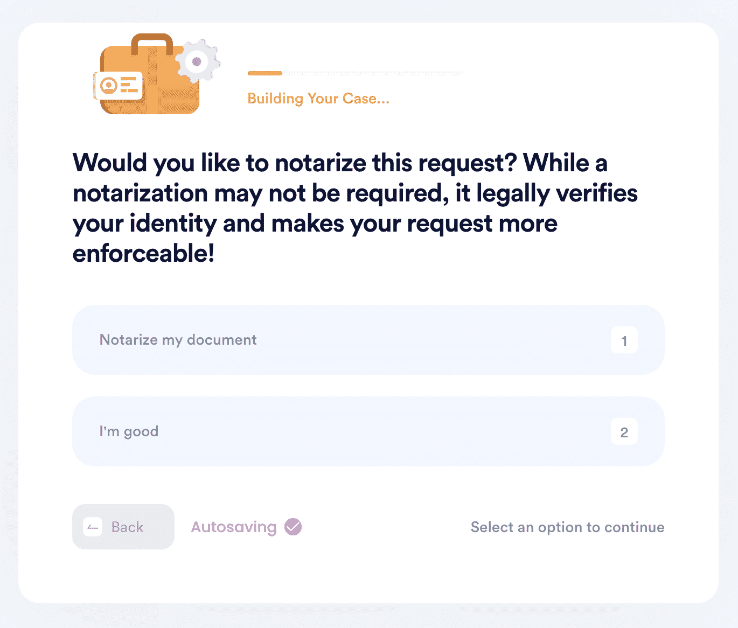
Task: Choose the I'm good option
Action: 368,431
